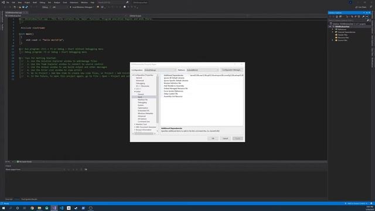Click the property tree horizontal scrollbar
The height and width of the screenshot is (211, 375).
click(144, 134)
